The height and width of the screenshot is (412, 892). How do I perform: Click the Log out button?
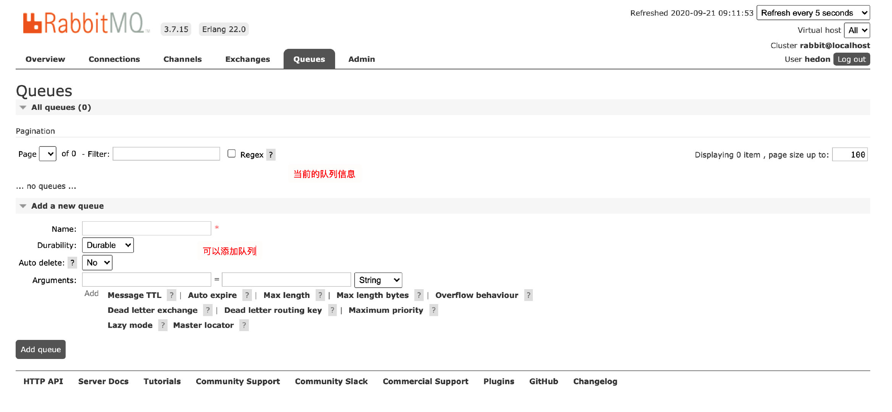pyautogui.click(x=851, y=60)
